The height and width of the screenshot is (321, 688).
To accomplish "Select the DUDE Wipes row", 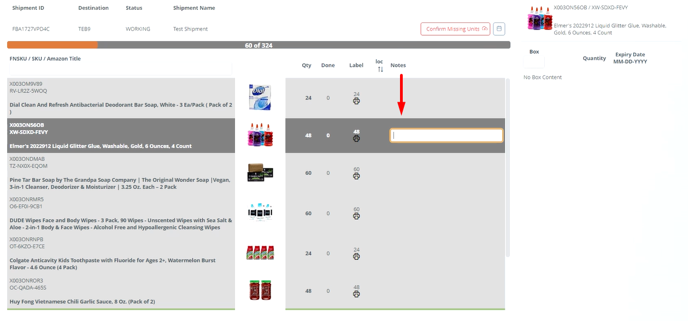I will [x=120, y=213].
